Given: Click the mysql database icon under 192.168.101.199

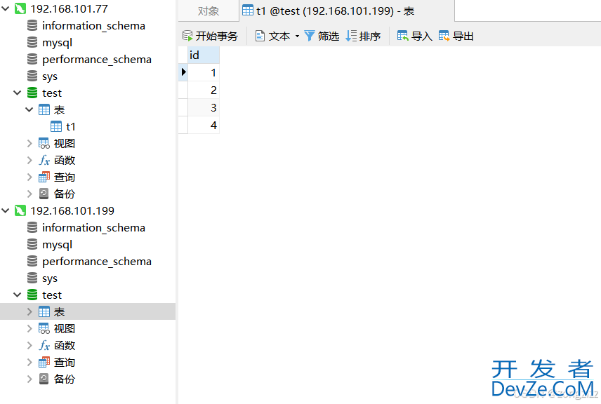Looking at the screenshot, I should (x=32, y=245).
